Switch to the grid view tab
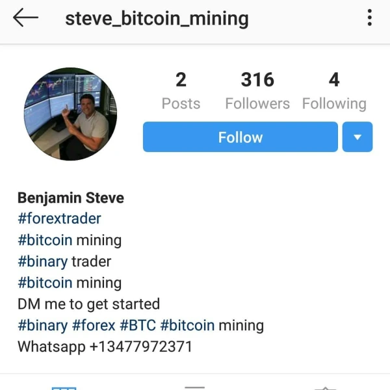390x390 pixels. coord(64,388)
